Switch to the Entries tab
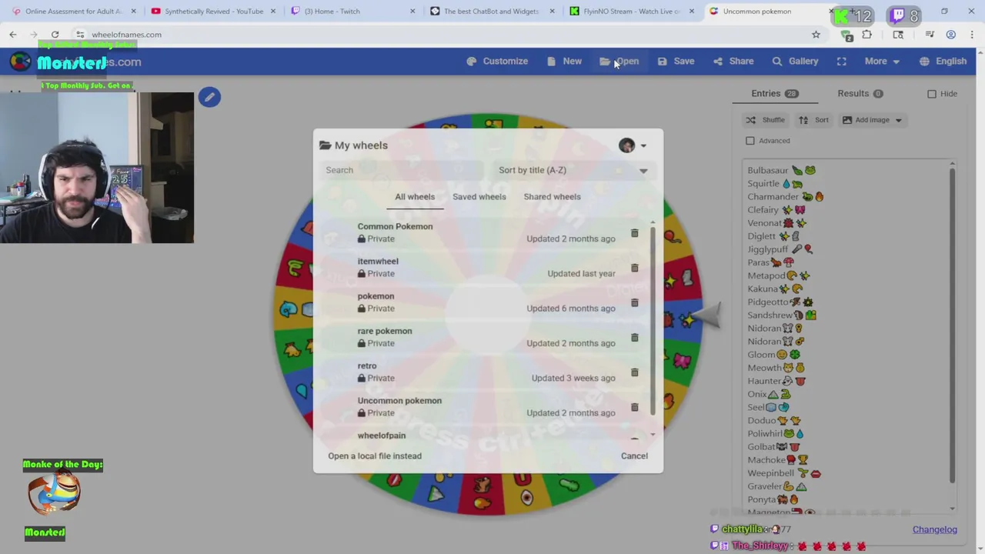 775,94
